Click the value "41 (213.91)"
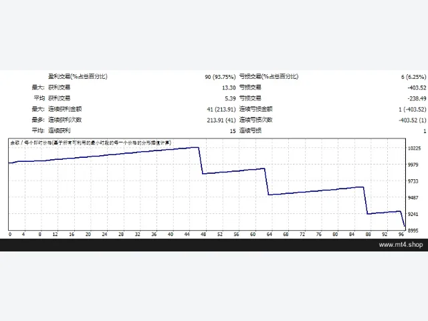Viewport: 428px width, 321px height. pos(221,110)
